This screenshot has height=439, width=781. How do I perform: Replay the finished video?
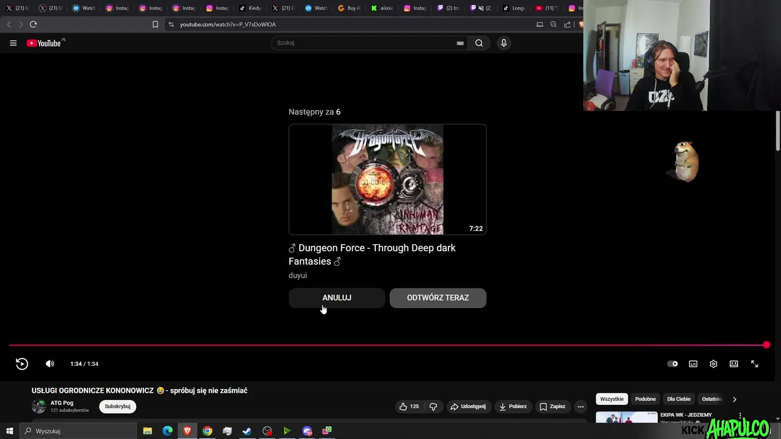pos(22,364)
